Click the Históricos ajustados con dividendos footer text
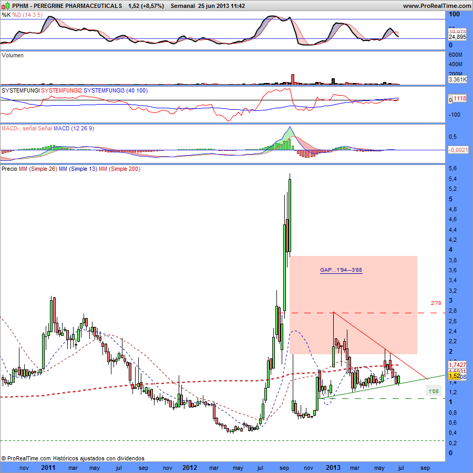The image size is (473, 473). 99,458
